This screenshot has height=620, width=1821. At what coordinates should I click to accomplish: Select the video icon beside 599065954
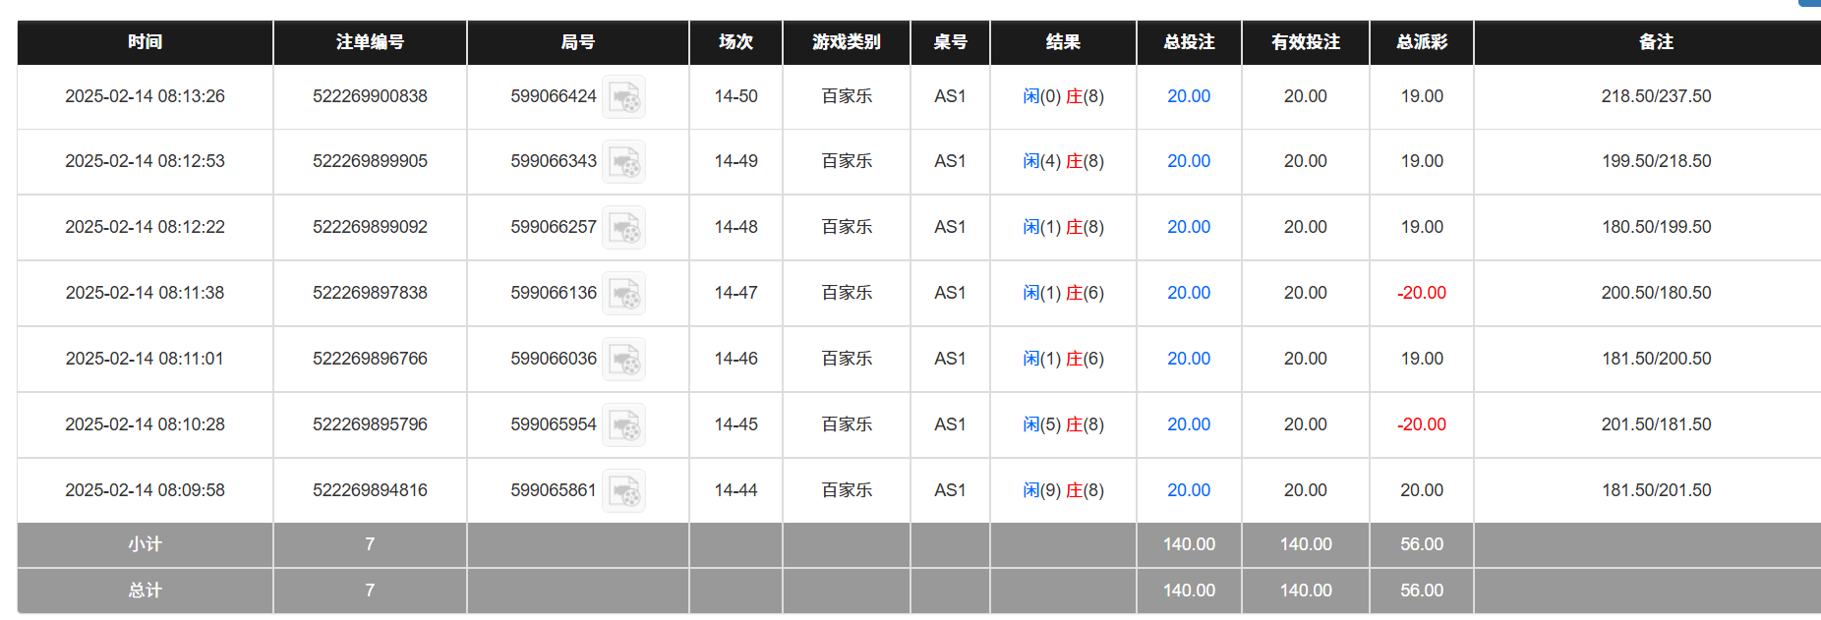tap(625, 424)
